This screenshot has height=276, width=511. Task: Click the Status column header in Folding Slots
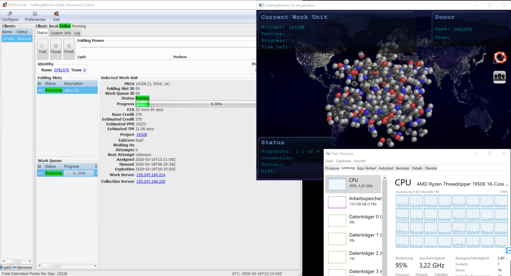[x=53, y=83]
